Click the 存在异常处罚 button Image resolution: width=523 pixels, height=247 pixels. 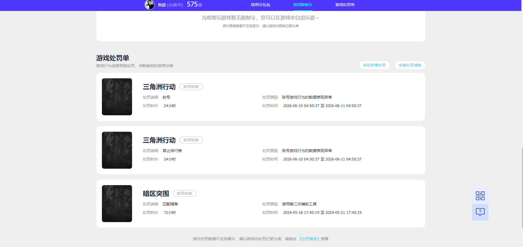click(374, 65)
